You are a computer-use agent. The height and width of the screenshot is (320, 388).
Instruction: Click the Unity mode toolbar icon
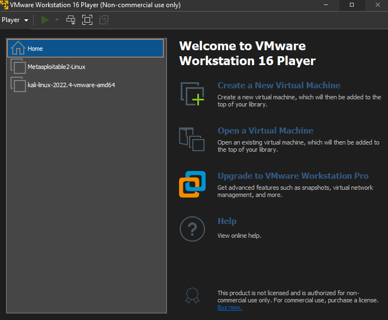(x=103, y=20)
